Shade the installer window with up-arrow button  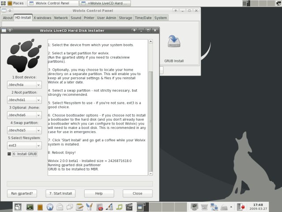[134, 30]
